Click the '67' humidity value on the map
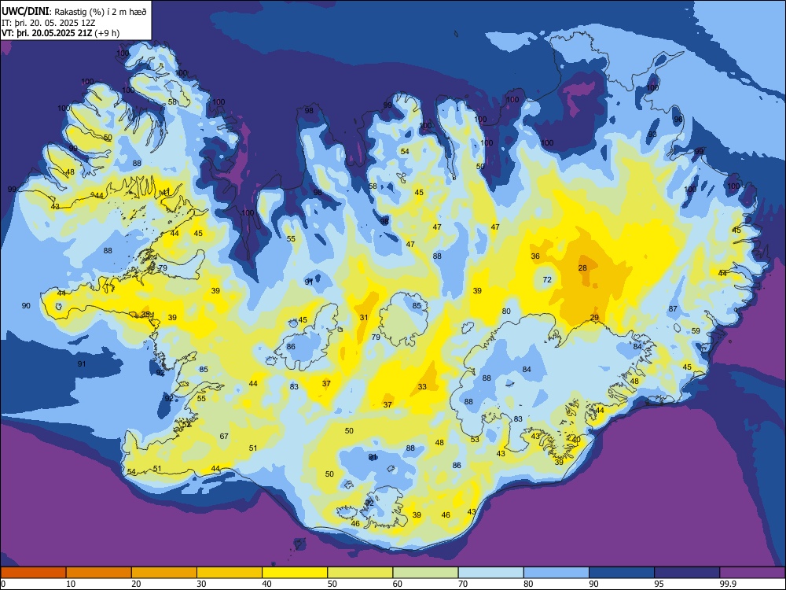This screenshot has width=786, height=590. click(x=224, y=436)
